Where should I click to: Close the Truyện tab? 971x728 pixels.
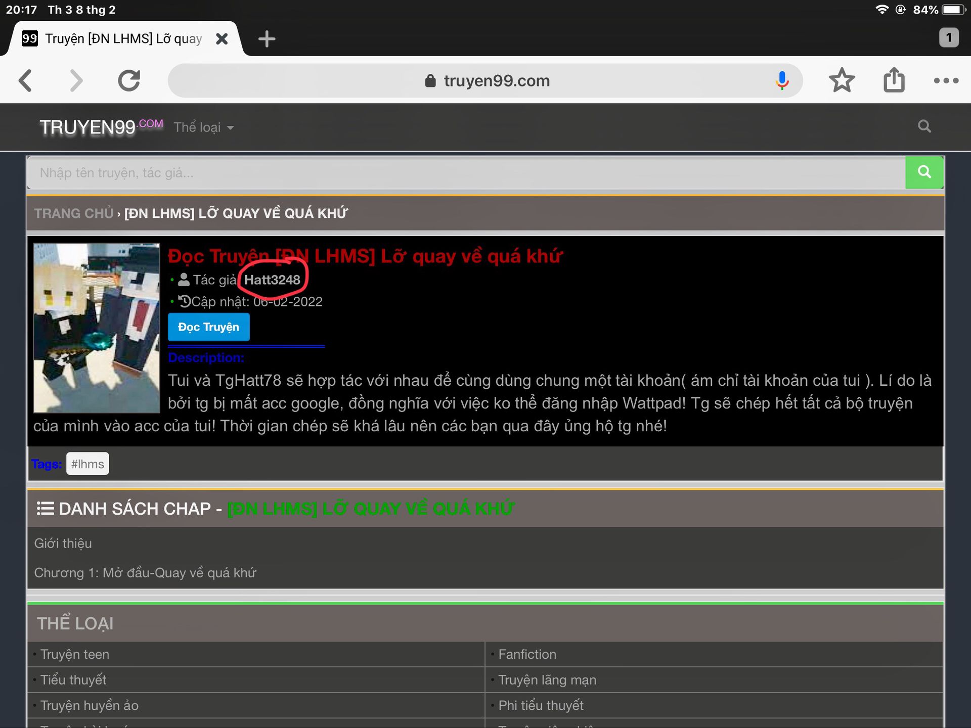pos(222,39)
